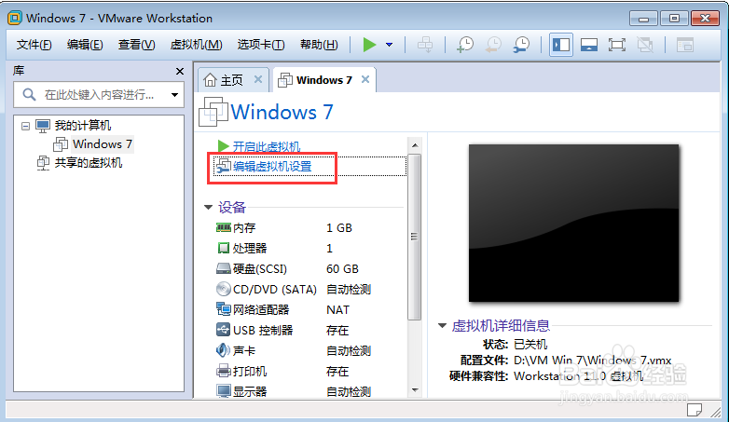729x422 pixels.
Task: Toggle the library sidebar view icon
Action: click(x=560, y=45)
